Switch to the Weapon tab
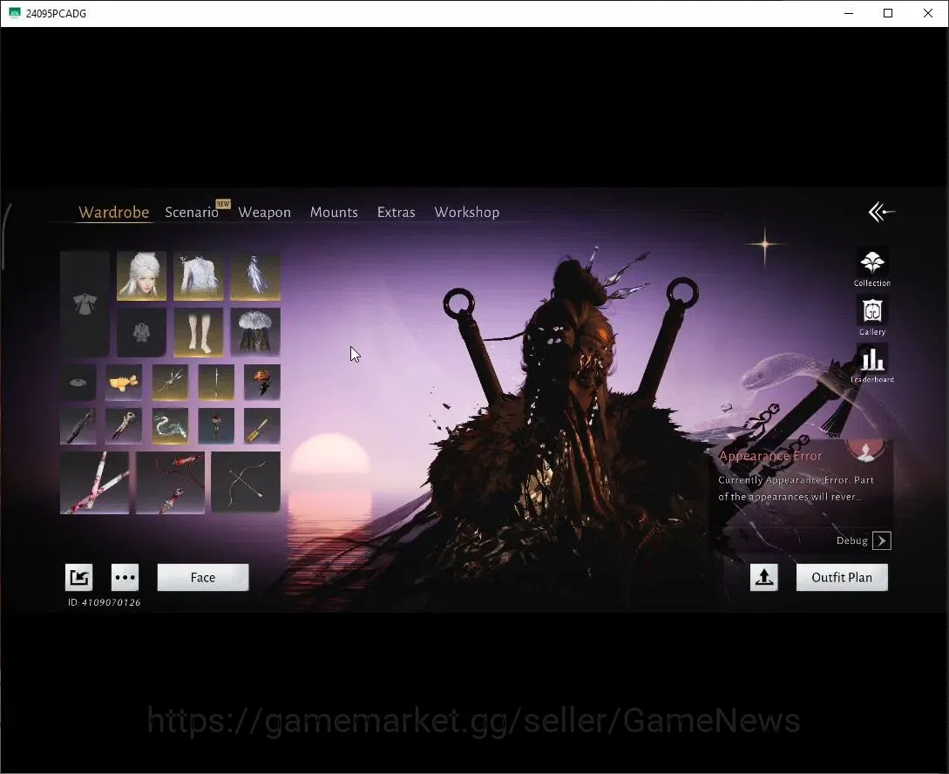949x774 pixels. point(265,213)
